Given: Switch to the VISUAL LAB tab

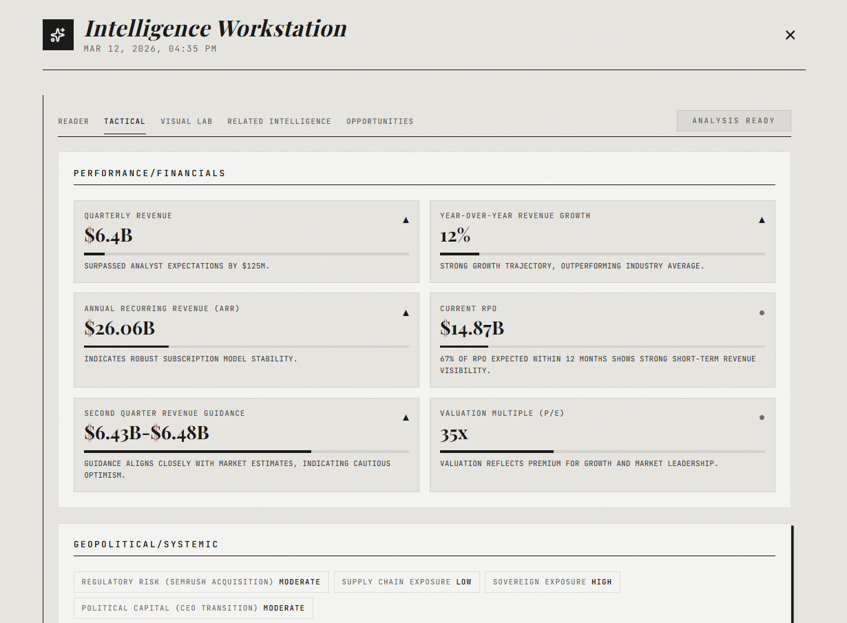Looking at the screenshot, I should [186, 121].
